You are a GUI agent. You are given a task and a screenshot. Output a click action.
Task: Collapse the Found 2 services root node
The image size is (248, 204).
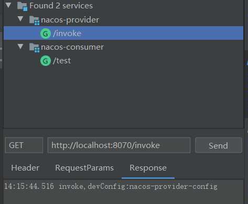pos(8,5)
